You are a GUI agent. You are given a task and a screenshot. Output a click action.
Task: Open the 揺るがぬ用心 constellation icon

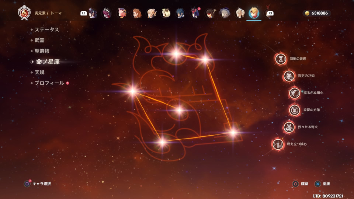pos(294,93)
